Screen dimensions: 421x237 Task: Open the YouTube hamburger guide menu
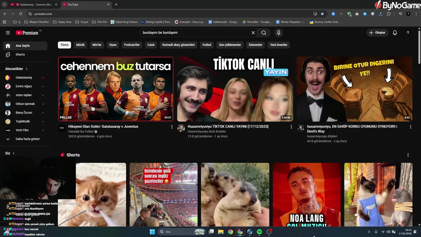(x=8, y=33)
